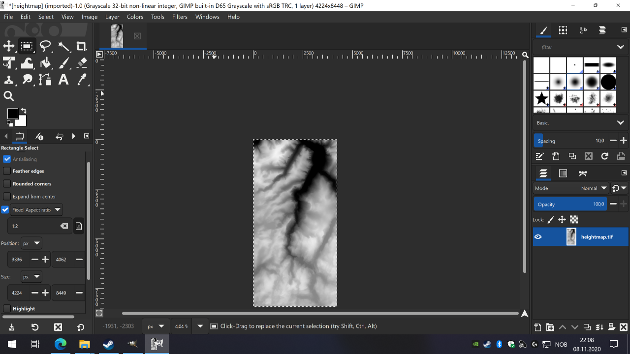Screen dimensions: 630x354
Task: Select the Eraser tool
Action: click(x=82, y=63)
